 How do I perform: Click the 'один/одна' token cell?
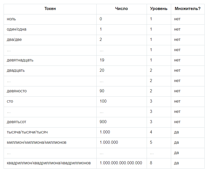pos(16,29)
